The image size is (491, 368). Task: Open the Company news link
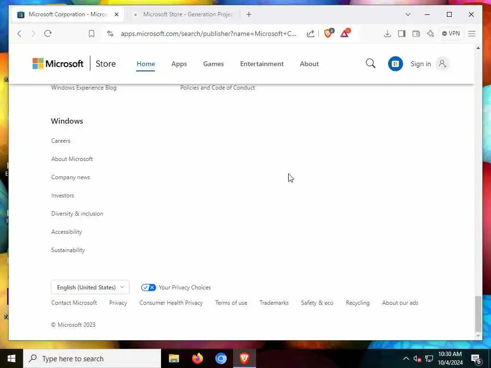70,177
